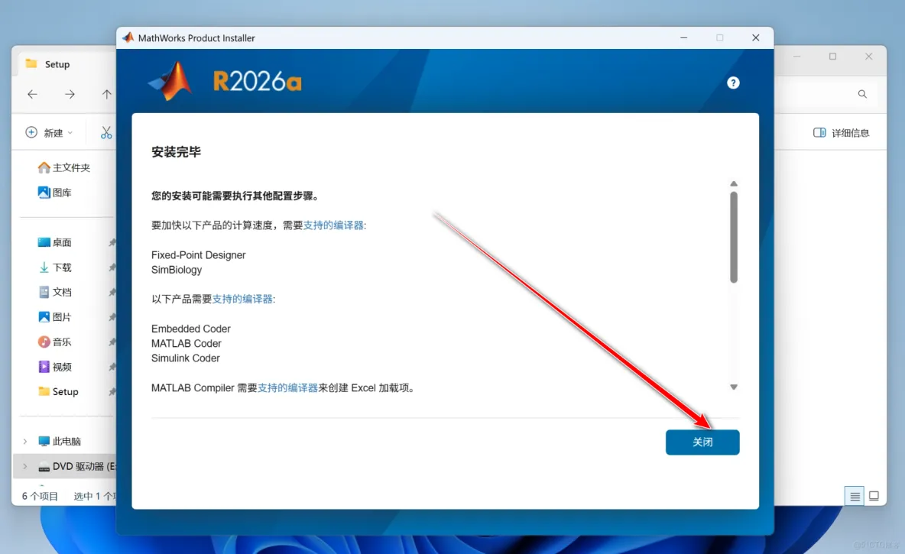Open 文档 in the Explorer sidebar
The height and width of the screenshot is (554, 905).
[55, 292]
